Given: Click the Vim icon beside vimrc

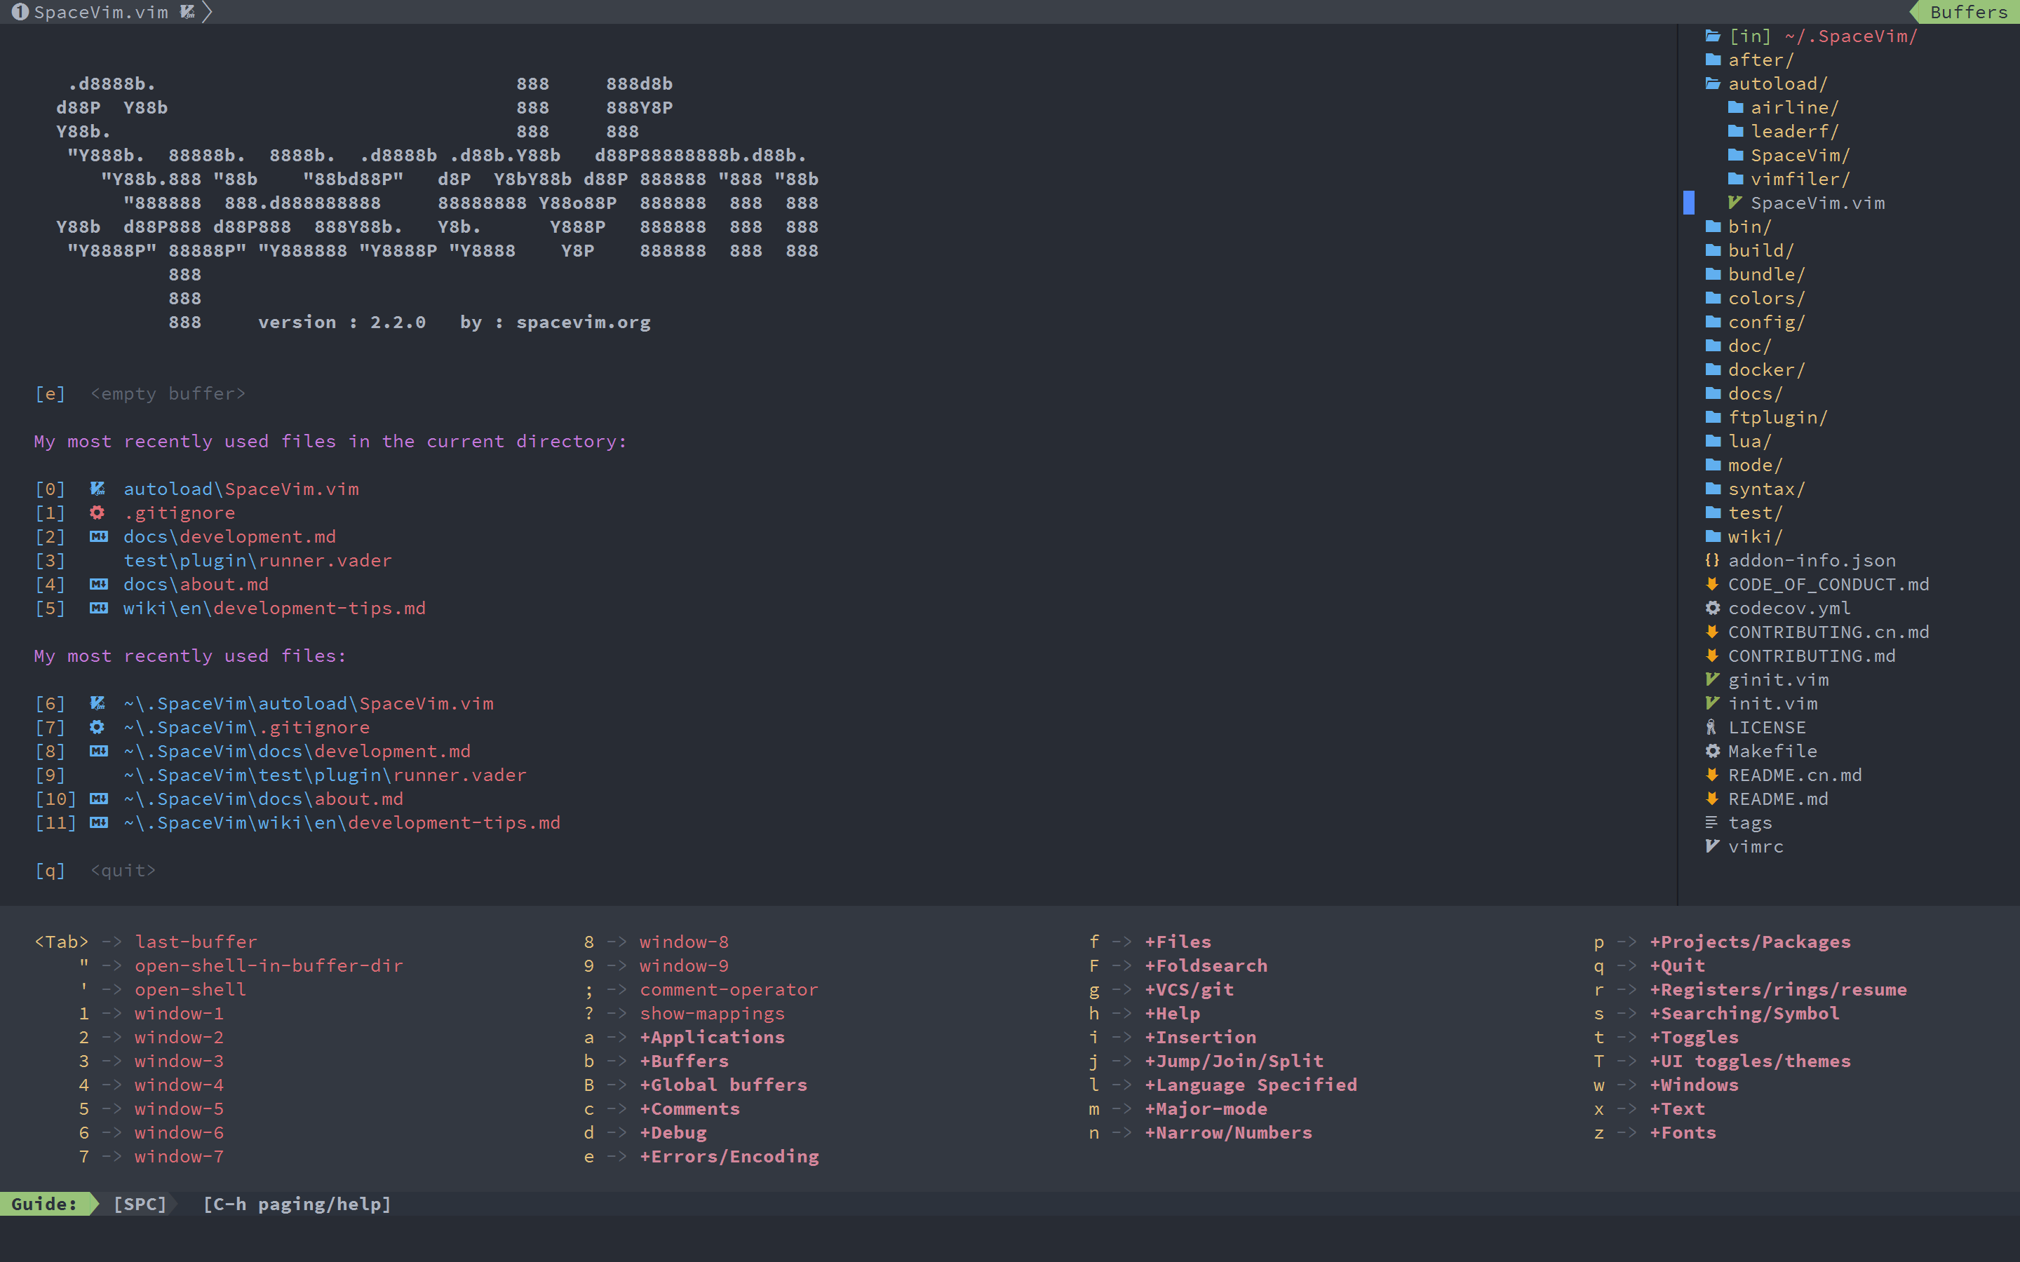Looking at the screenshot, I should (1712, 846).
